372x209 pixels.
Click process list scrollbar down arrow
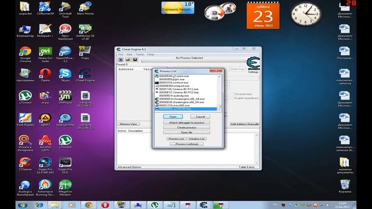click(x=220, y=110)
